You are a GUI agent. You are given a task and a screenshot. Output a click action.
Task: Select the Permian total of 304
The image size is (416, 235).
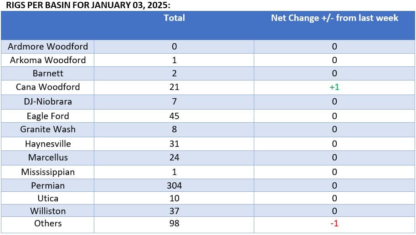(174, 186)
